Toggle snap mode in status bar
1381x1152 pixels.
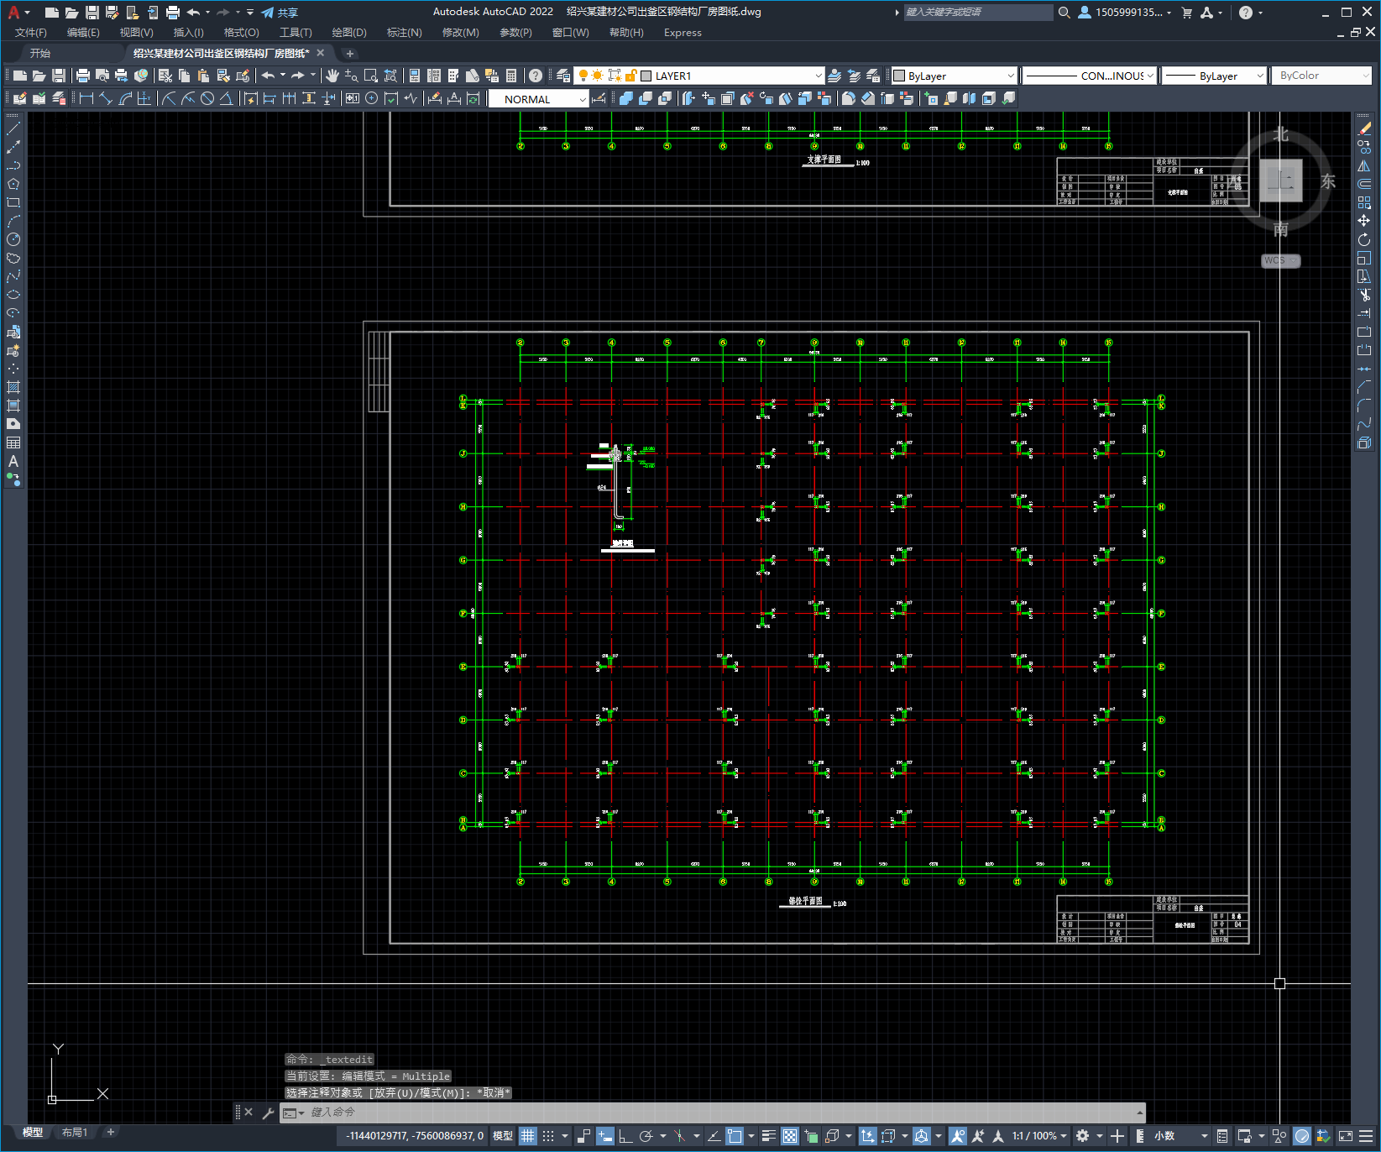click(x=548, y=1136)
